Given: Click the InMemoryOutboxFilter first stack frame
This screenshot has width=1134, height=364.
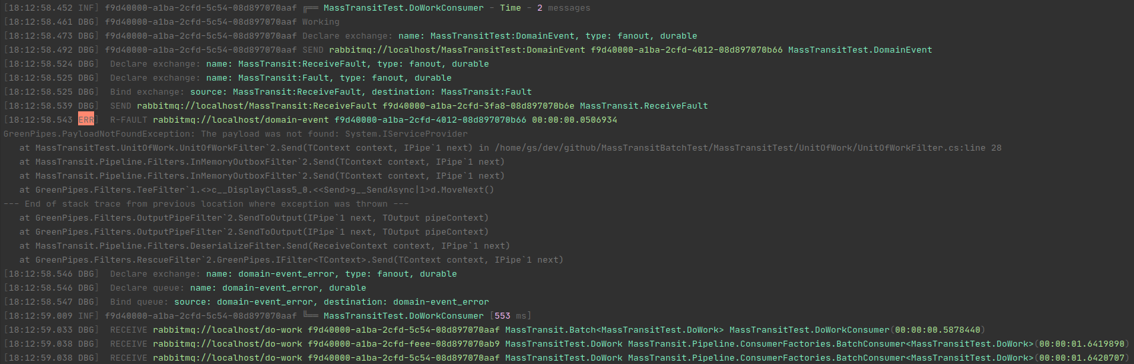Looking at the screenshot, I should tap(262, 162).
